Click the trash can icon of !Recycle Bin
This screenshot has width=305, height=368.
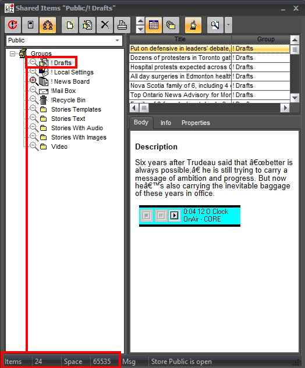pyautogui.click(x=44, y=100)
